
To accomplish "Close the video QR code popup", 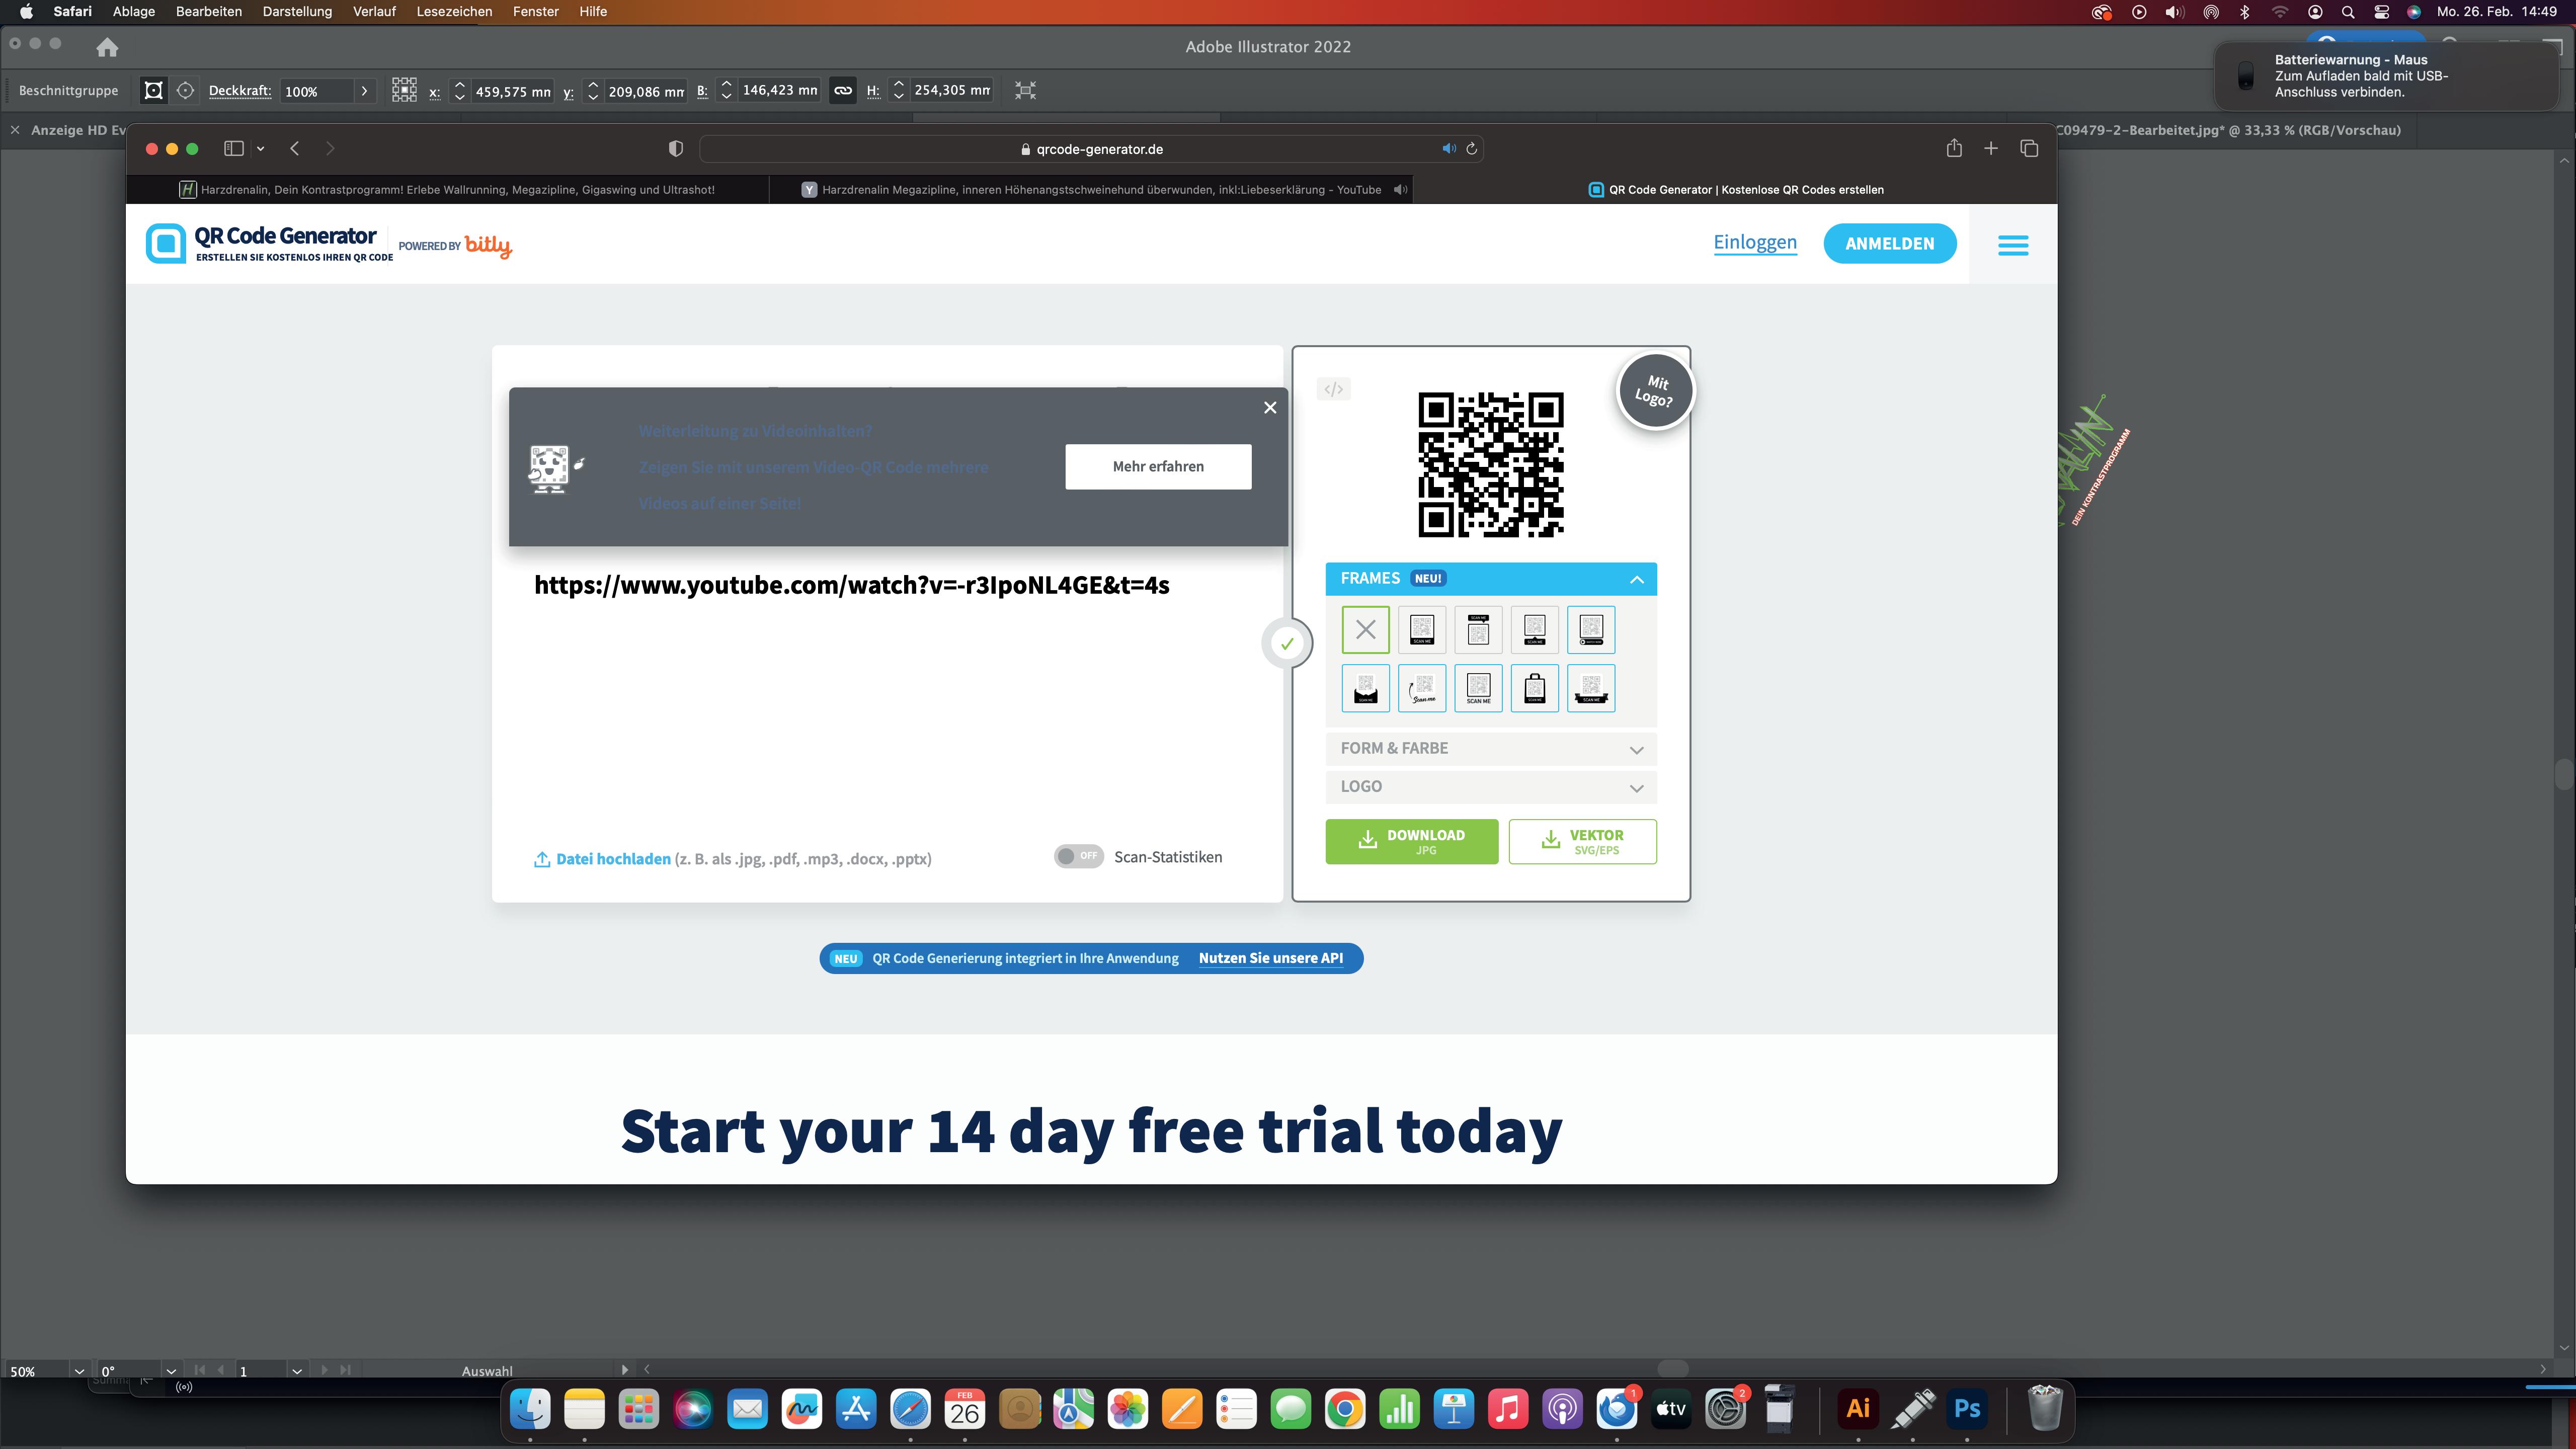I will coord(1270,408).
